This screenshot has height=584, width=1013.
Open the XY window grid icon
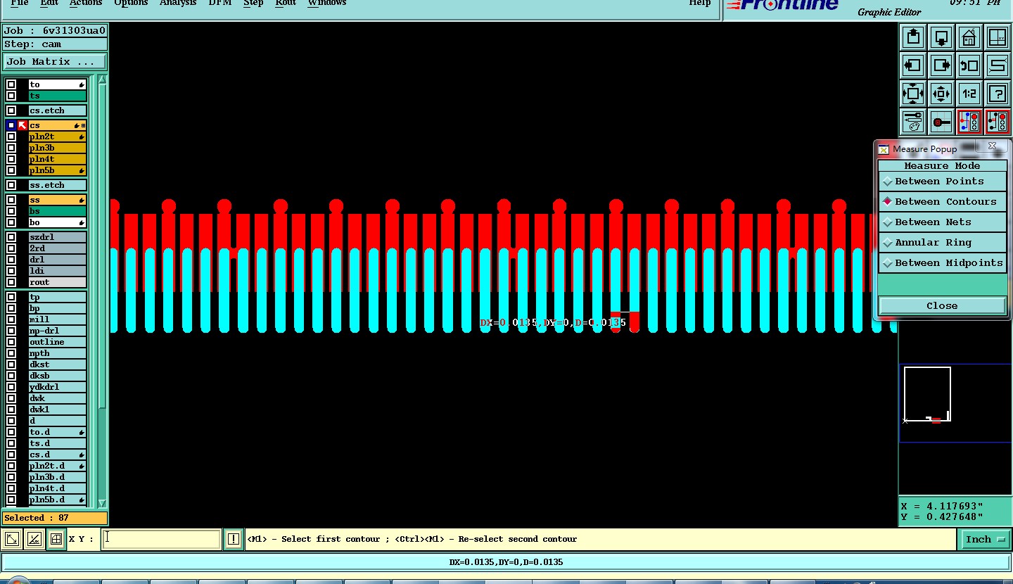998,37
